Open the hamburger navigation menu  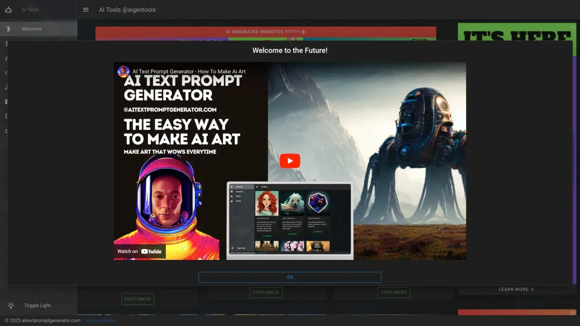point(86,10)
